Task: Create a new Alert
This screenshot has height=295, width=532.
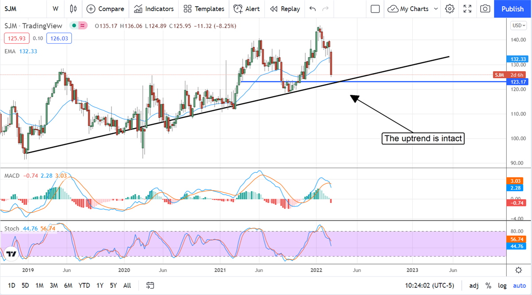Action: click(x=246, y=9)
